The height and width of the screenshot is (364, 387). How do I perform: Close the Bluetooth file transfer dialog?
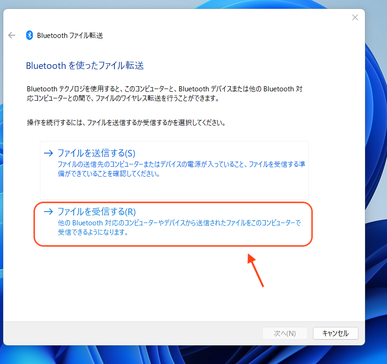355,17
